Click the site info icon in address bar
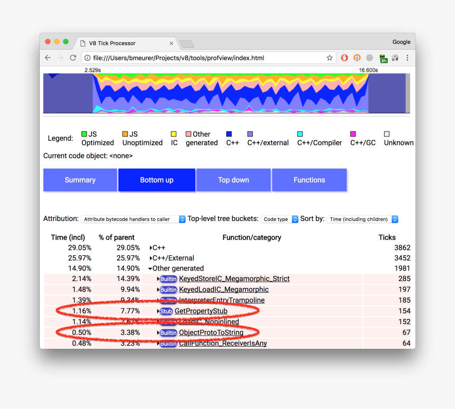The image size is (455, 409). 87,58
